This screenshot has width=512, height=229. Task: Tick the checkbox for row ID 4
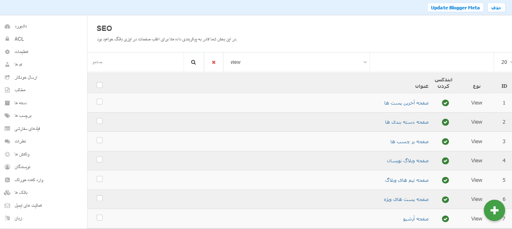click(100, 159)
